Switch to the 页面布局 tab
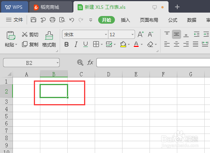 (149, 20)
